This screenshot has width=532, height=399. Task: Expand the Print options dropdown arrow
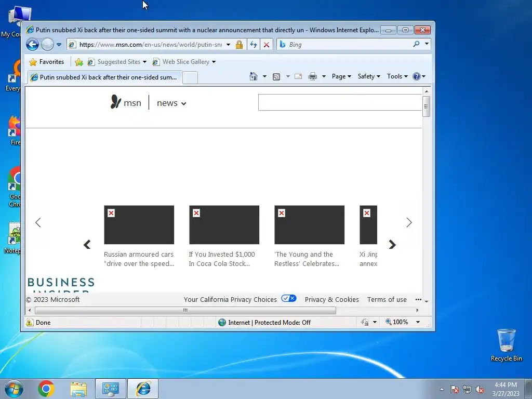point(324,76)
